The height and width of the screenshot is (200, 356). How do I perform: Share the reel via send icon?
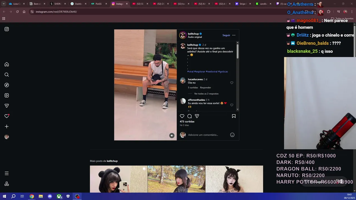click(197, 116)
